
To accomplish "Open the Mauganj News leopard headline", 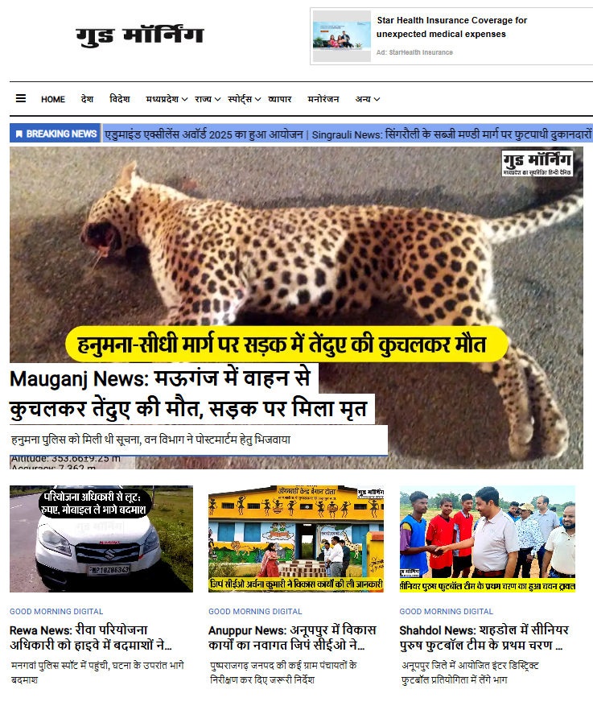I will 189,394.
